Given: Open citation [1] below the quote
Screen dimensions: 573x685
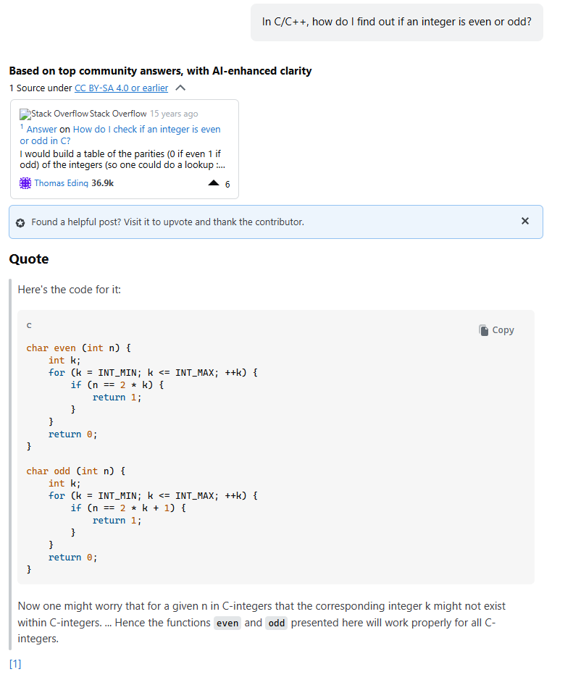Looking at the screenshot, I should point(15,664).
